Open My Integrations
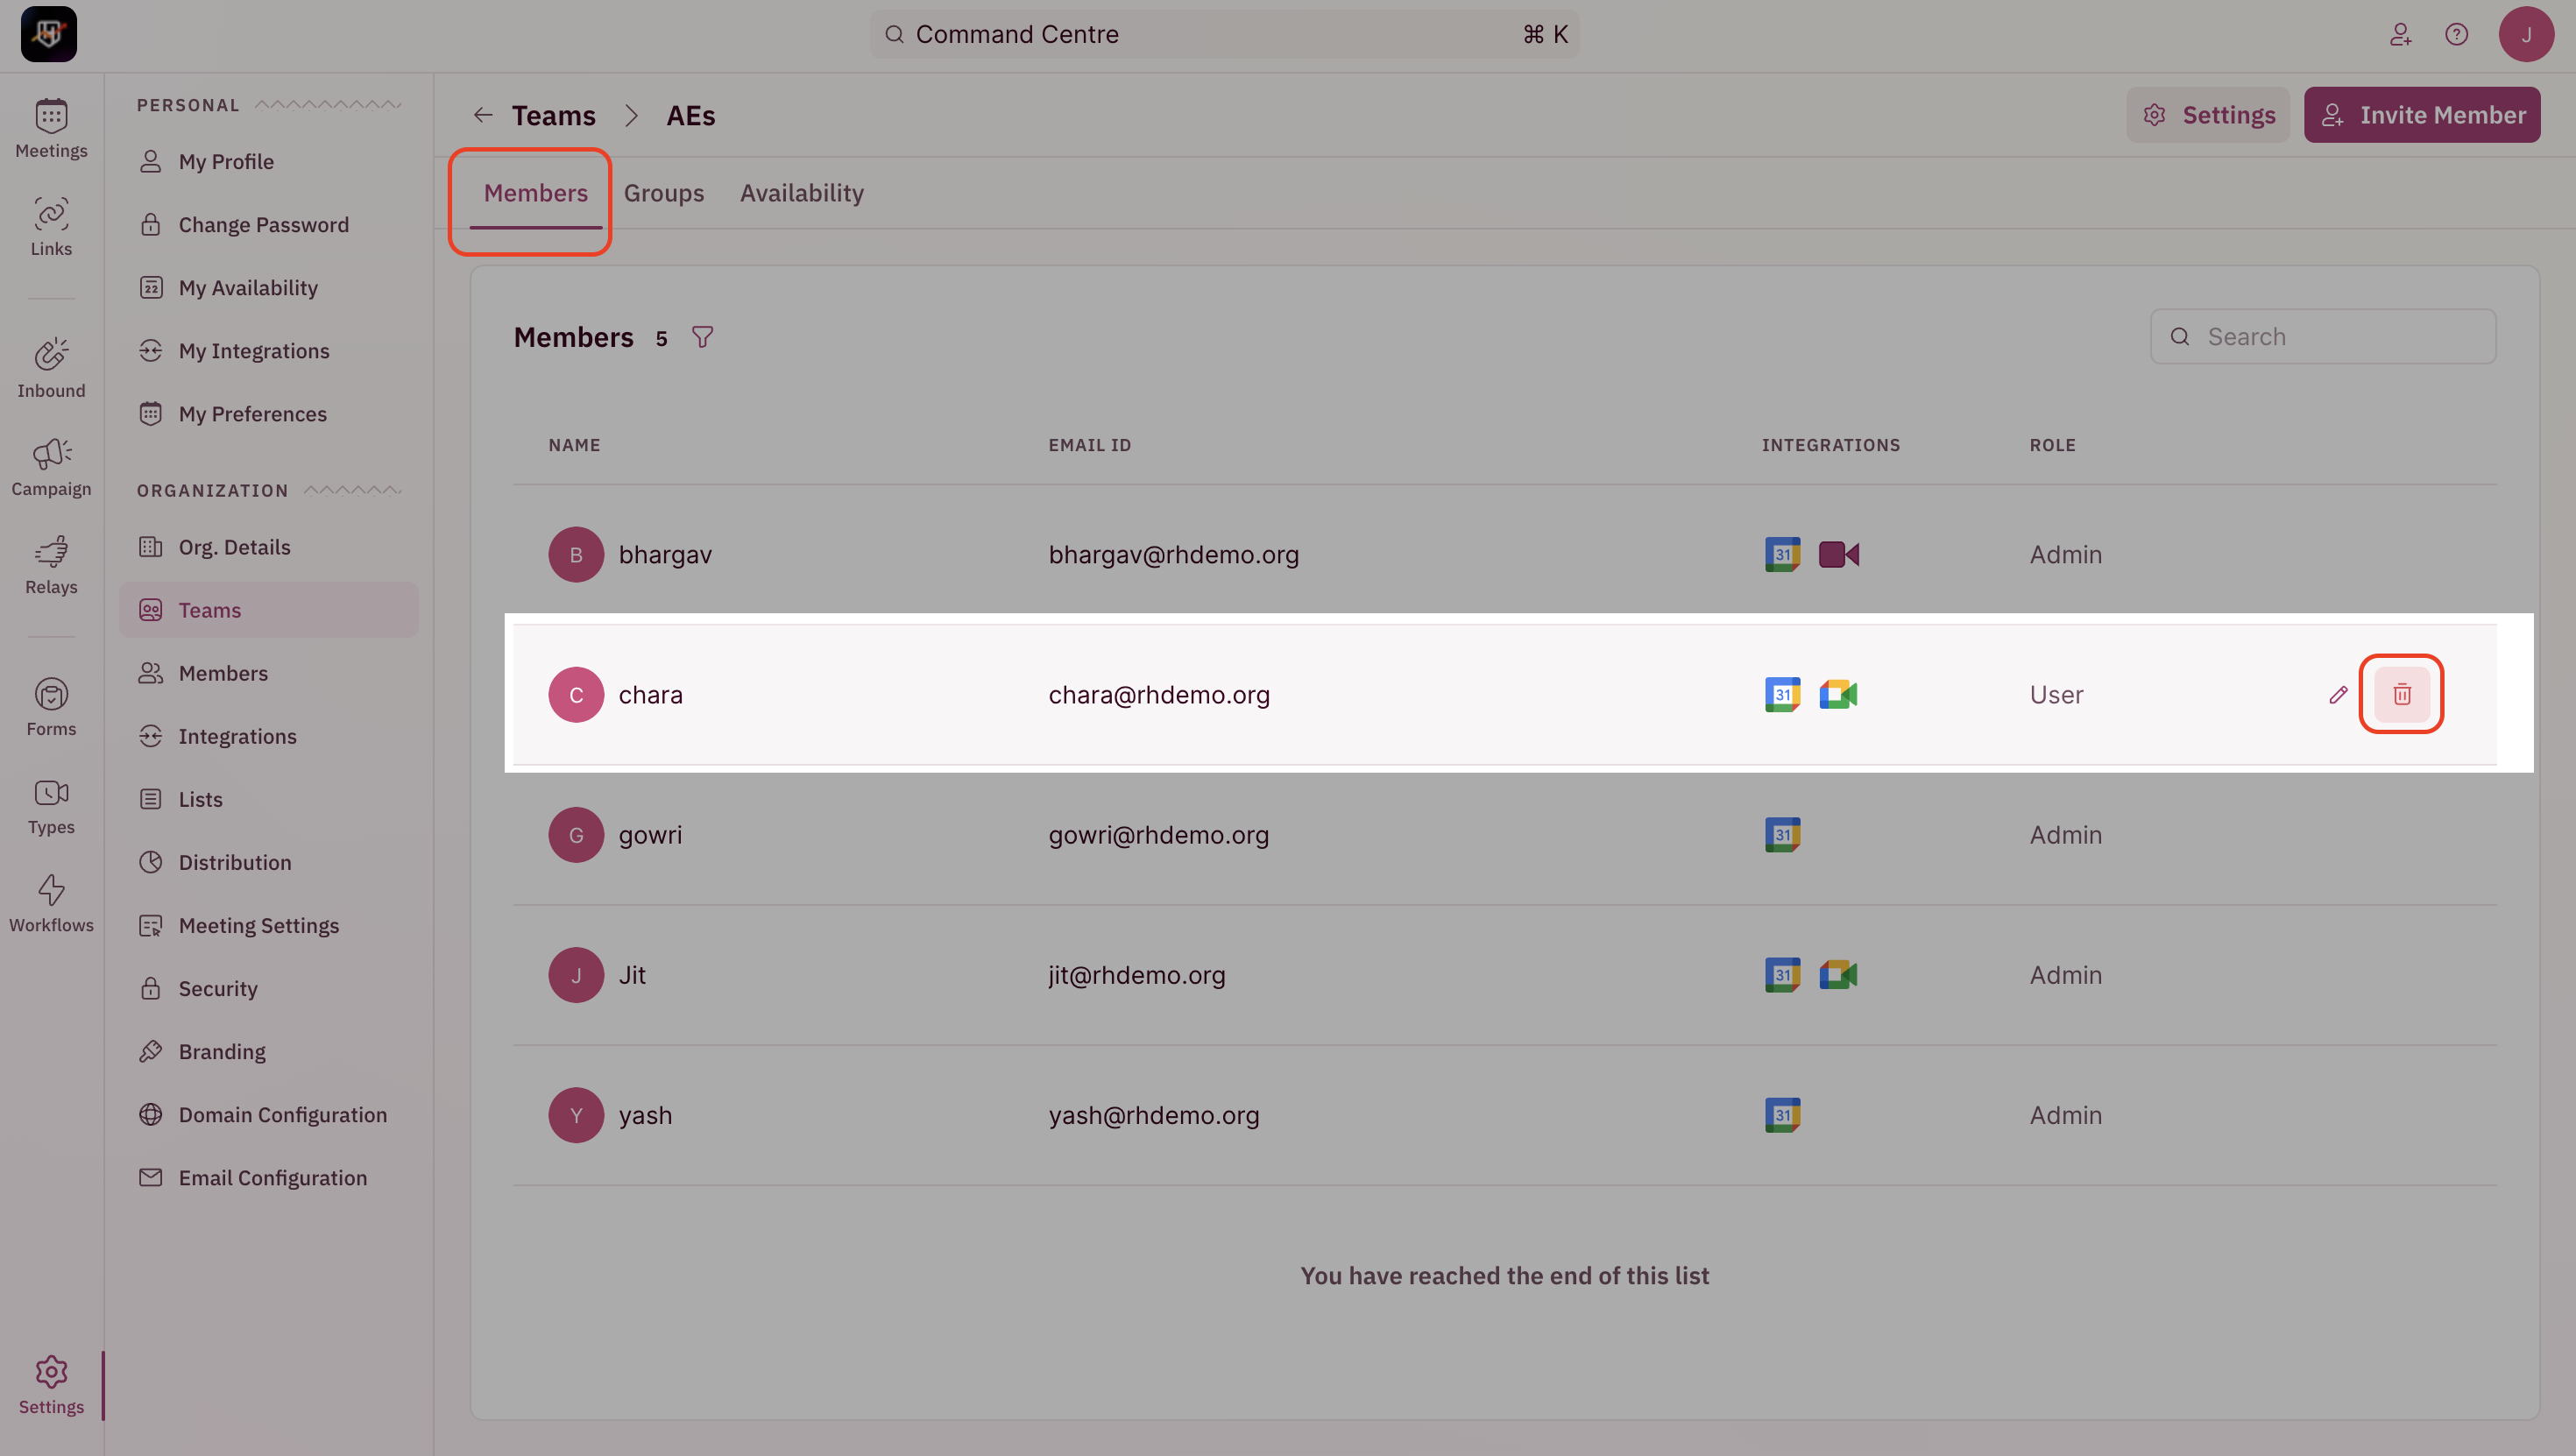The height and width of the screenshot is (1456, 2576). (268, 350)
